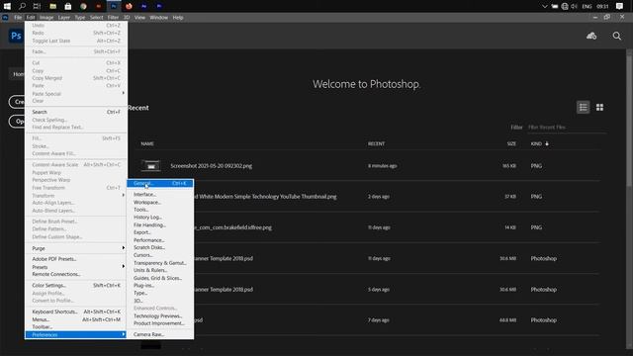Select Workspace preferences
This screenshot has height=356, width=633.
pos(160,202)
